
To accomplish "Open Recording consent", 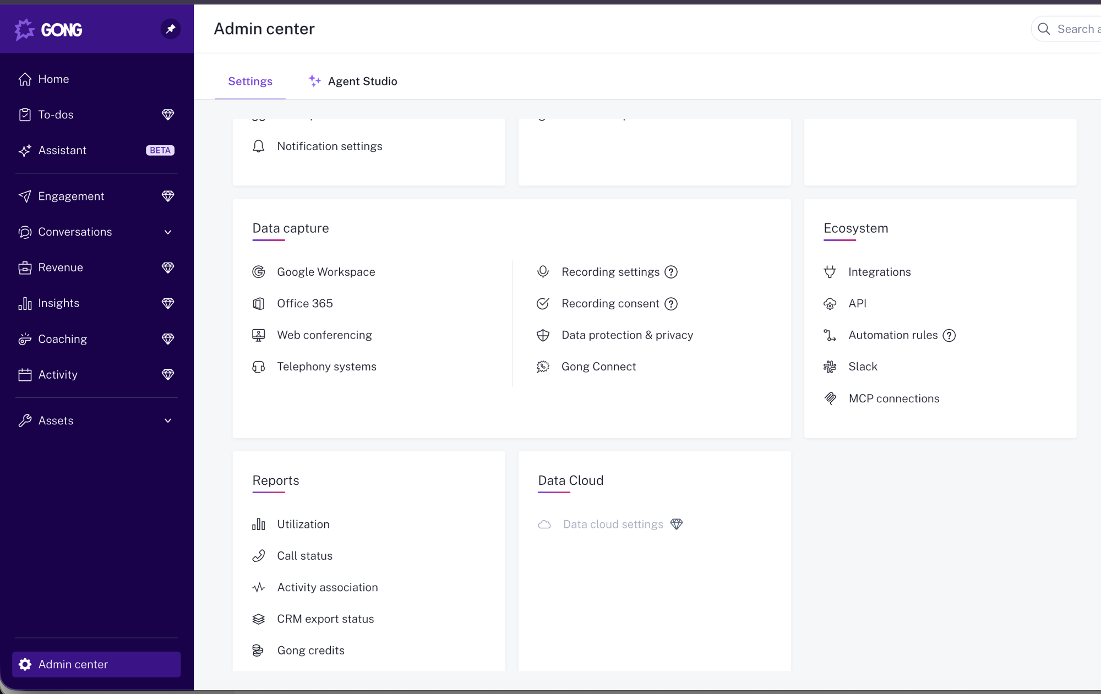I will coord(610,304).
